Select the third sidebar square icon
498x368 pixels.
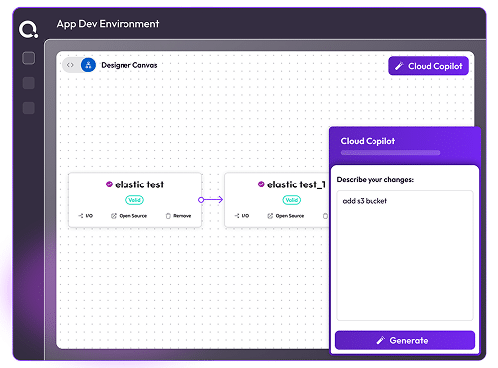click(28, 108)
